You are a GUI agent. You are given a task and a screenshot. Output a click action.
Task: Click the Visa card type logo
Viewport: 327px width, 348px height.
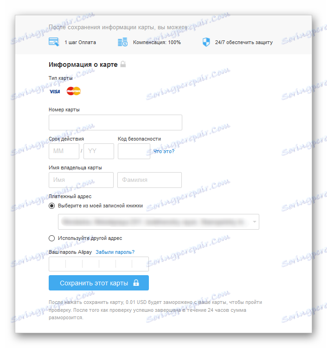click(55, 91)
